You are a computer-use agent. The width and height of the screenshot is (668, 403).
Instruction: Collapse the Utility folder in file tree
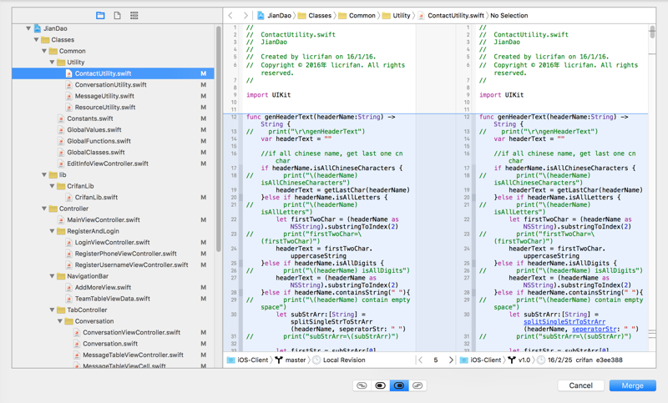tap(52, 63)
